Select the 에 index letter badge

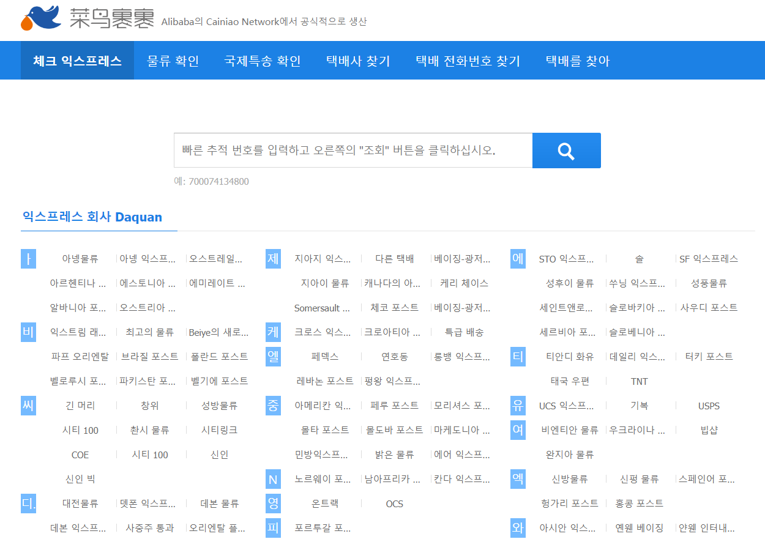click(x=518, y=259)
